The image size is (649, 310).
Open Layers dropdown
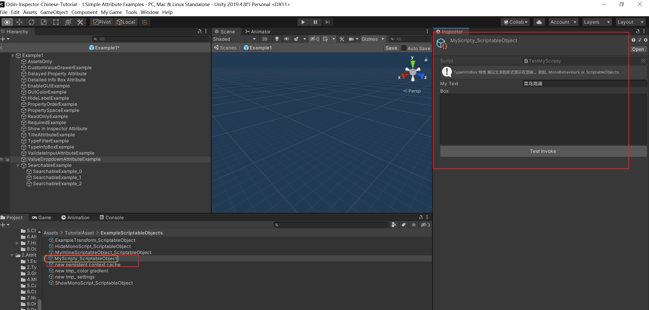pyautogui.click(x=597, y=22)
